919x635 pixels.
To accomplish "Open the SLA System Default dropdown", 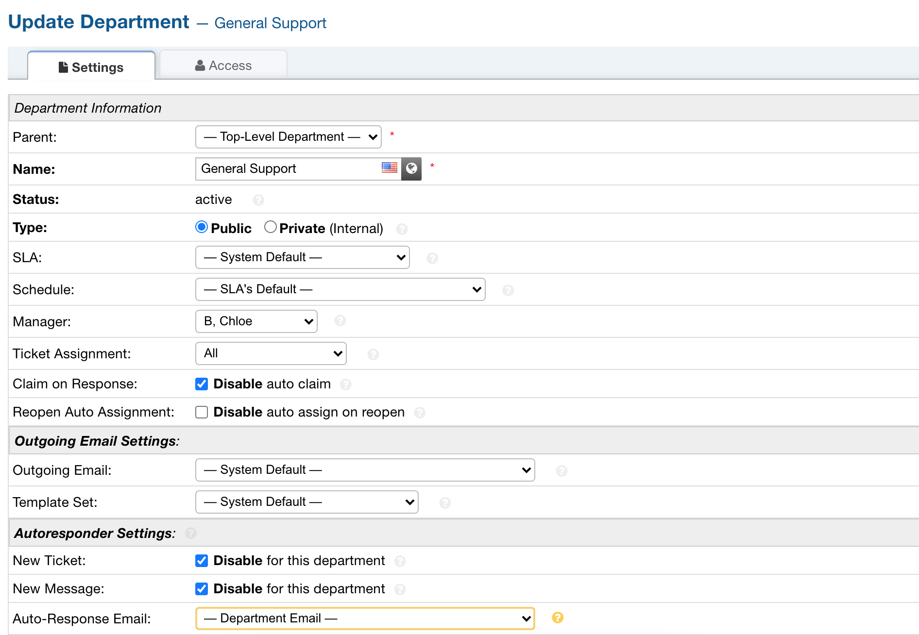I will 303,257.
